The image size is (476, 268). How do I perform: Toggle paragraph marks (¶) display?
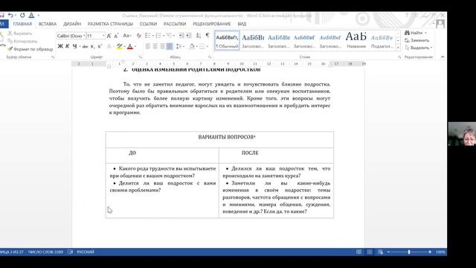tap(208, 36)
